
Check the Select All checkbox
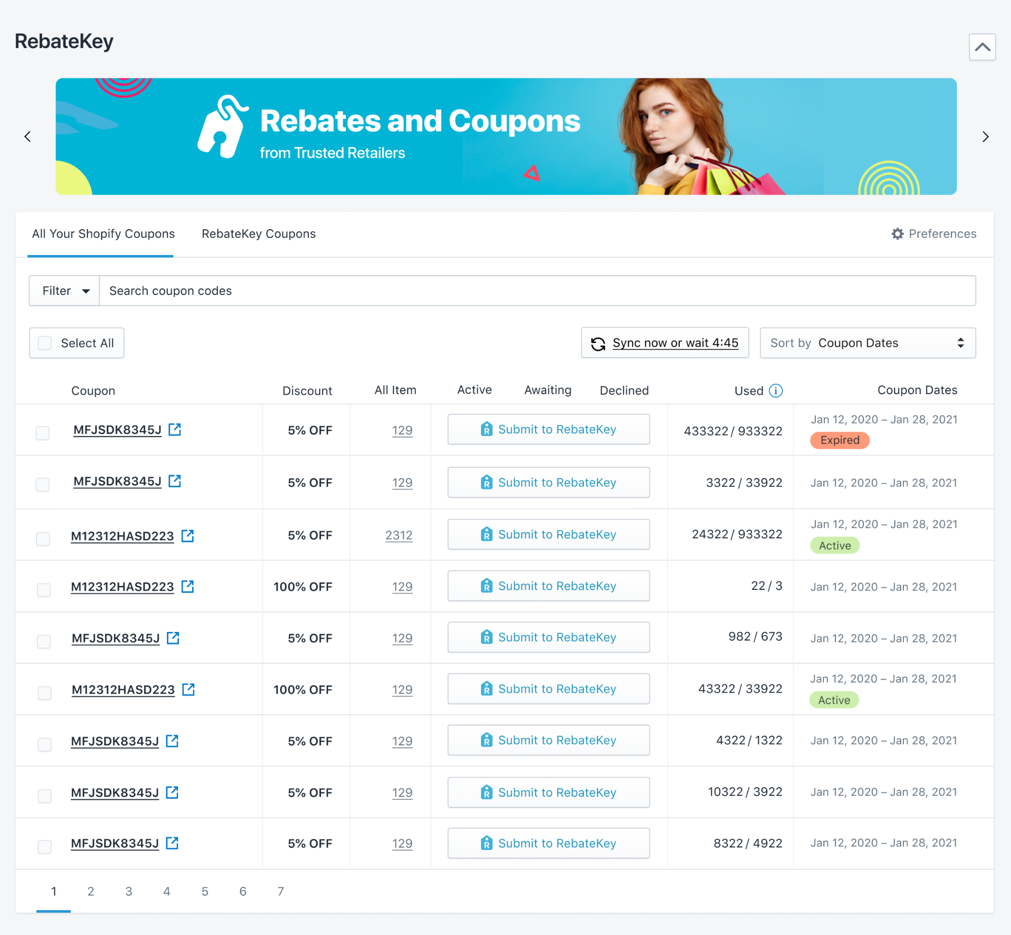(45, 343)
